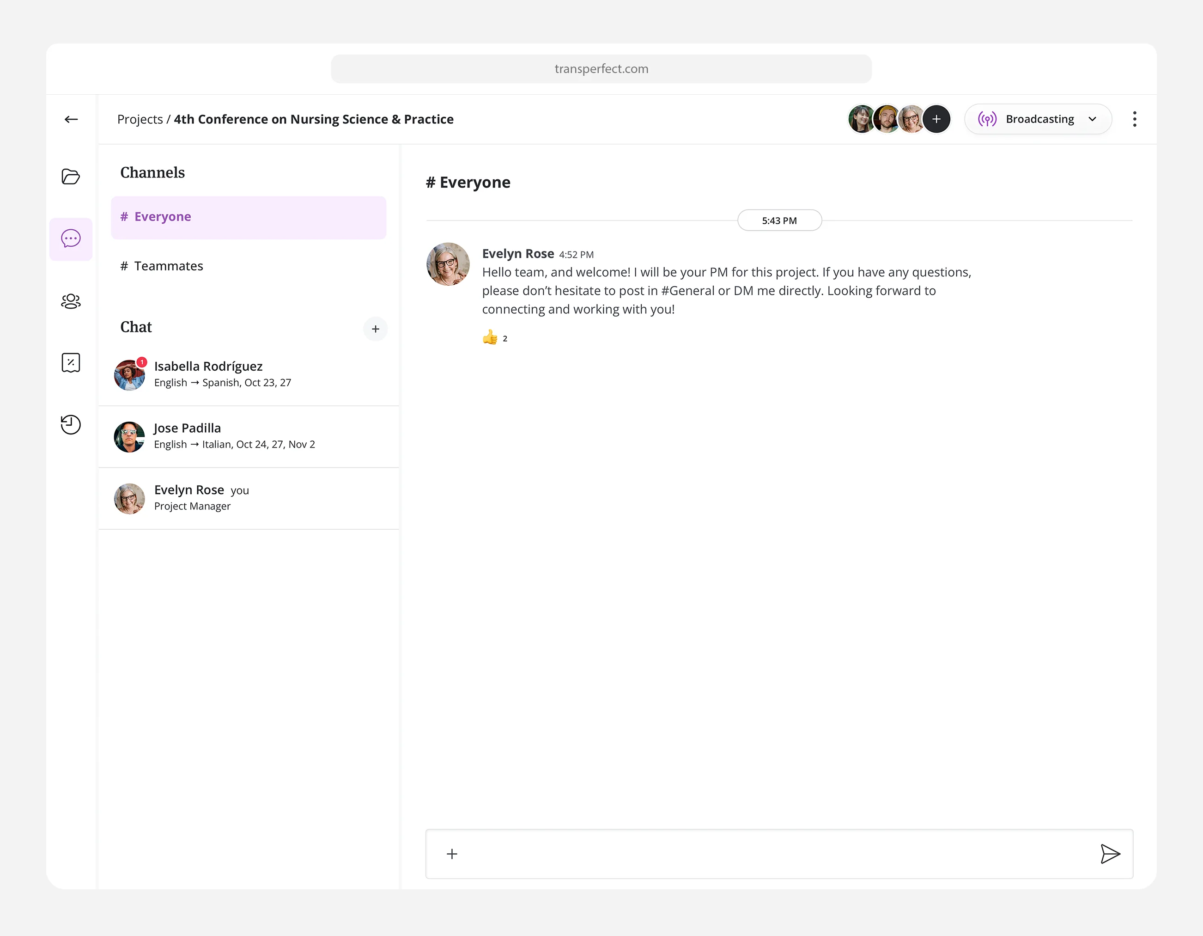Click the attachment plus in message box
The height and width of the screenshot is (936, 1203).
click(452, 854)
